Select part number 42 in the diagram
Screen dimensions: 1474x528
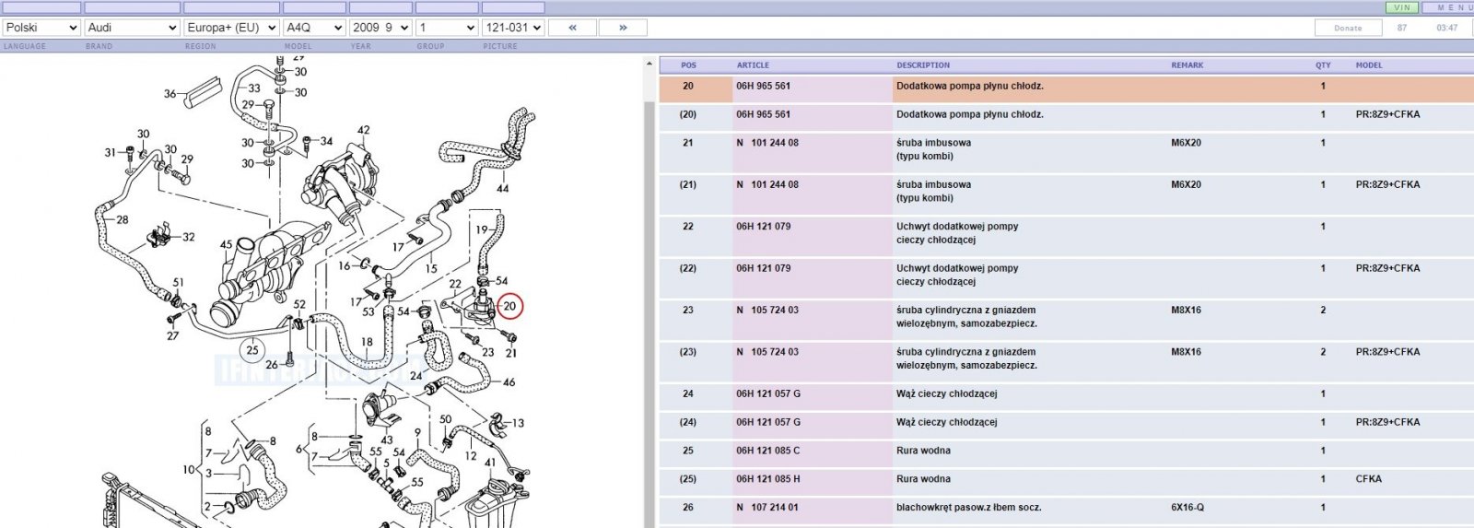point(363,130)
